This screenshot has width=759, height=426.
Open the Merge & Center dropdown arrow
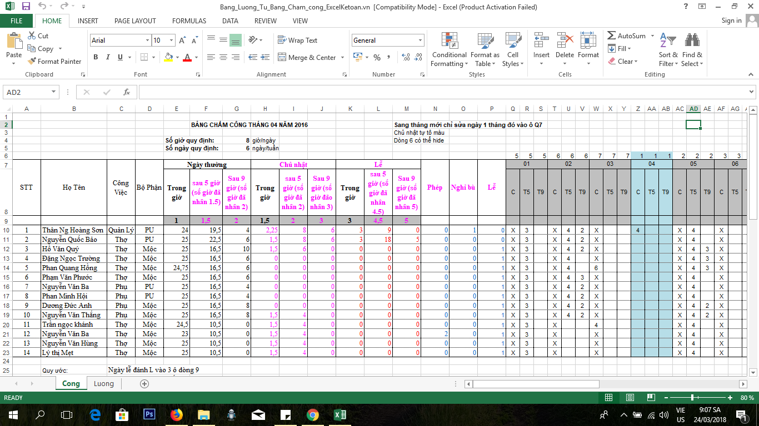(342, 58)
